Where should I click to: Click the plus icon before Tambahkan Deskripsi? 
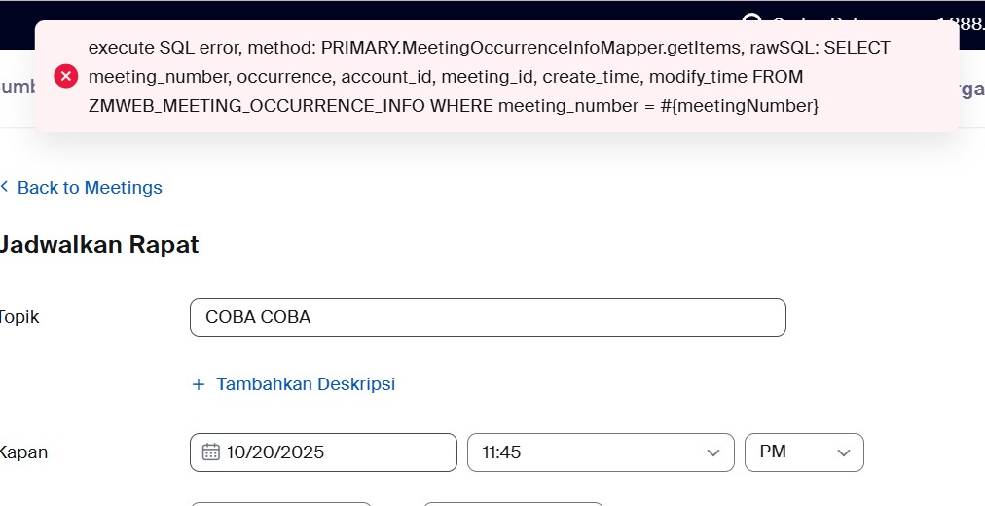(x=199, y=384)
